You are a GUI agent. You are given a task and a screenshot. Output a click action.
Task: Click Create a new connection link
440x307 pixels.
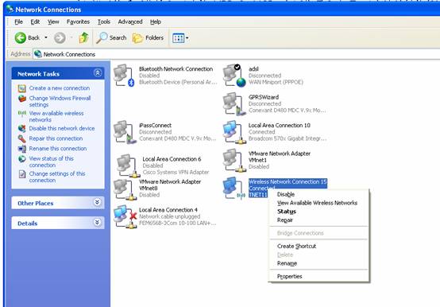click(60, 88)
